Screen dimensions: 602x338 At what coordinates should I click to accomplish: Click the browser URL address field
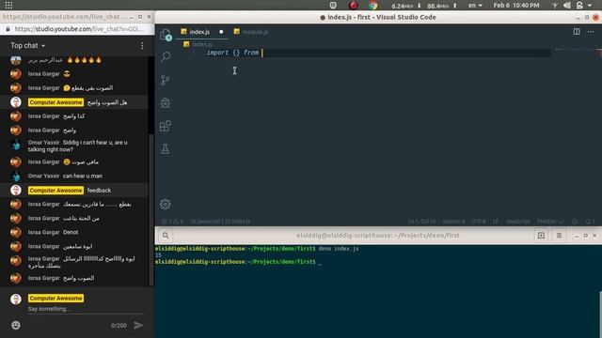(x=80, y=29)
